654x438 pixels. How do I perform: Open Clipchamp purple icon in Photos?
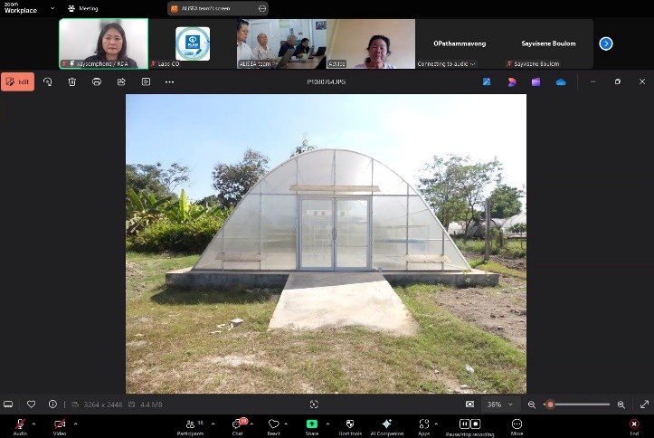536,81
